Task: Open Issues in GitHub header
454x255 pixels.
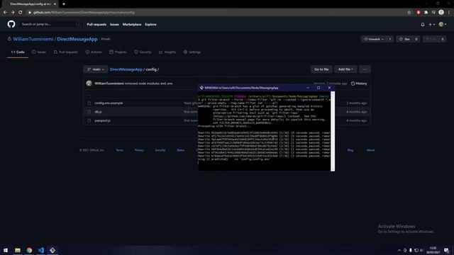Action: pyautogui.click(x=114, y=25)
